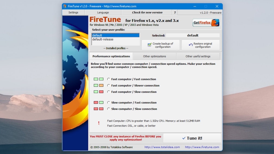
Task: Select Slow computer / Fast connection option
Action: point(109,102)
